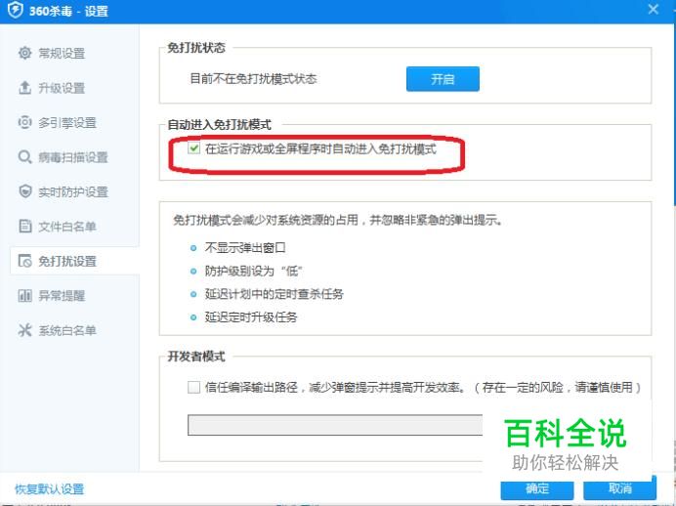Image resolution: width=676 pixels, height=506 pixels.
Task: Click the bullet text 延迟定时升级任务
Action: pyautogui.click(x=251, y=317)
